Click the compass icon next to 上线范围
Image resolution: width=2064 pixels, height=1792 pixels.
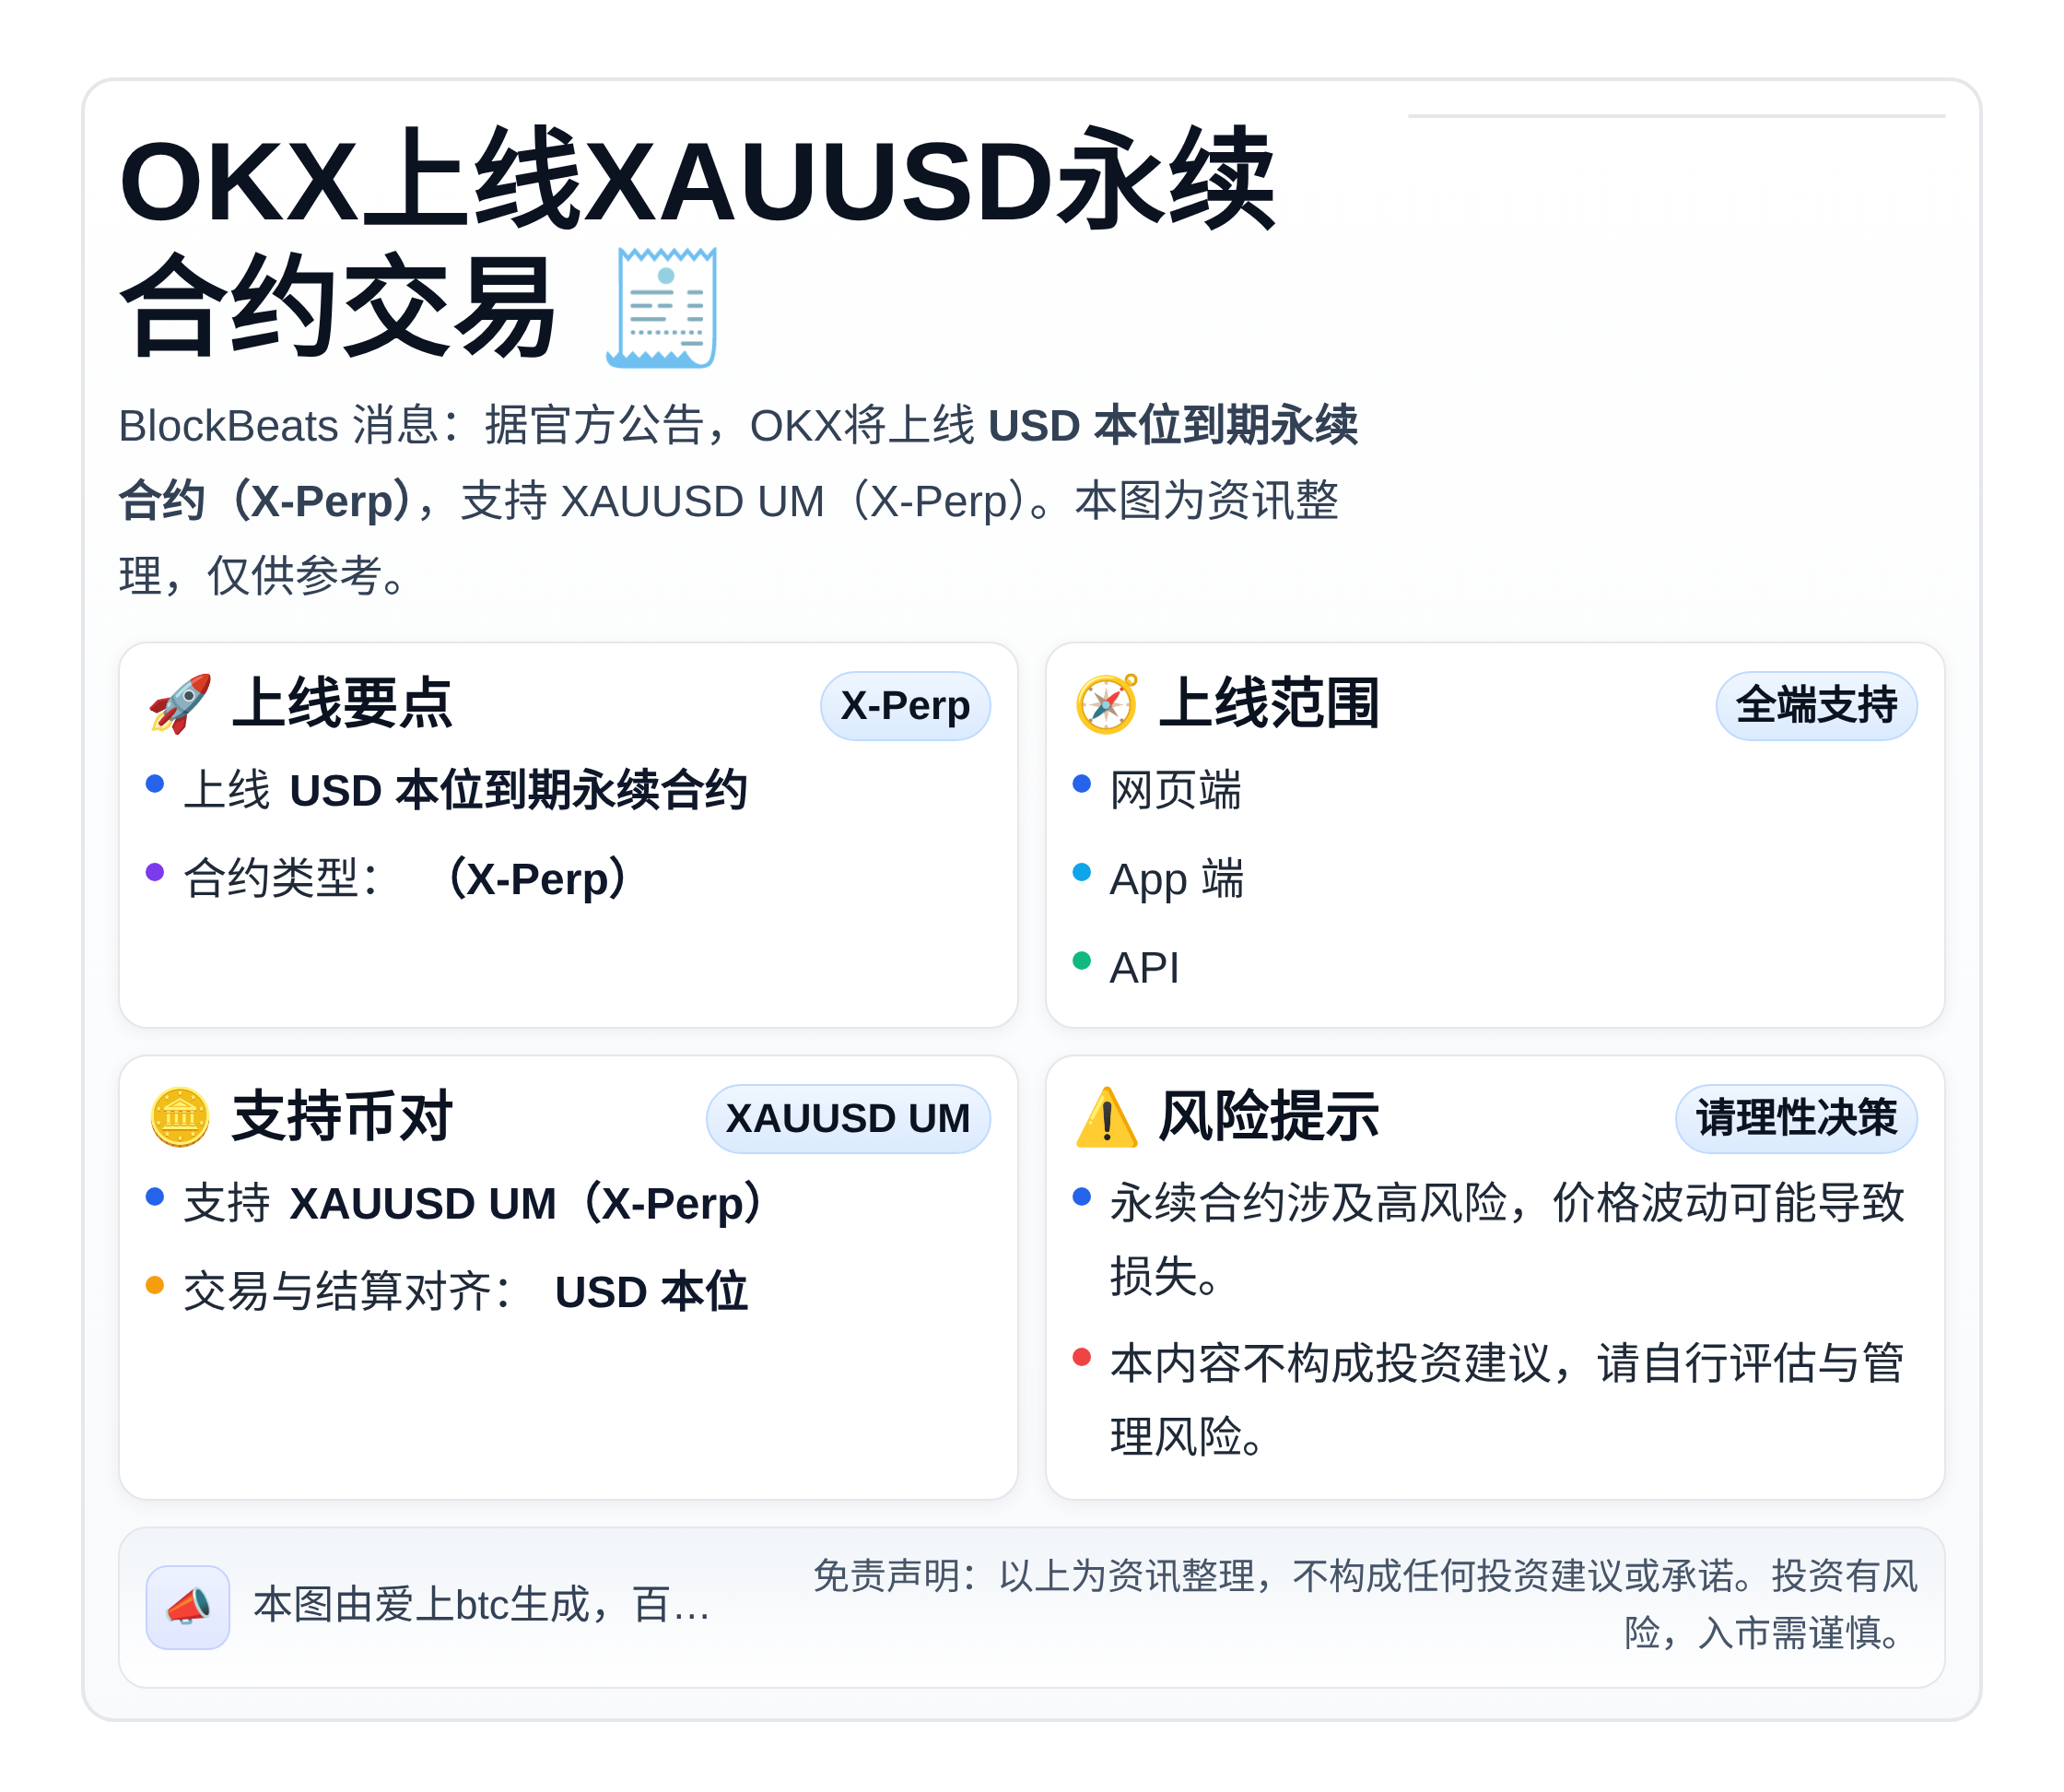click(1107, 704)
